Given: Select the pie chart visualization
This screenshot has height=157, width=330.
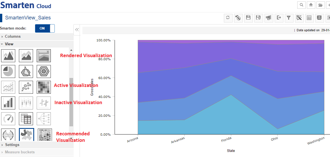Looking at the screenshot, I should point(8,71).
